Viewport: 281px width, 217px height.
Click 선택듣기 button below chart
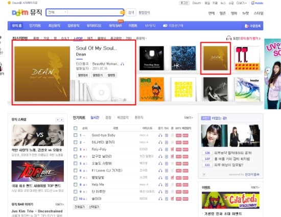[94, 207]
